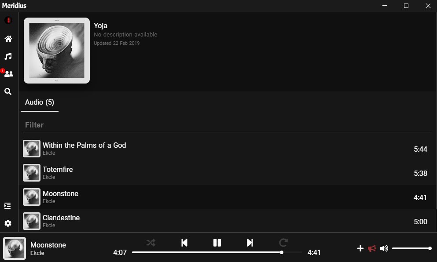The height and width of the screenshot is (262, 437).
Task: Play Within the Palms of a God
Action: tap(227, 149)
